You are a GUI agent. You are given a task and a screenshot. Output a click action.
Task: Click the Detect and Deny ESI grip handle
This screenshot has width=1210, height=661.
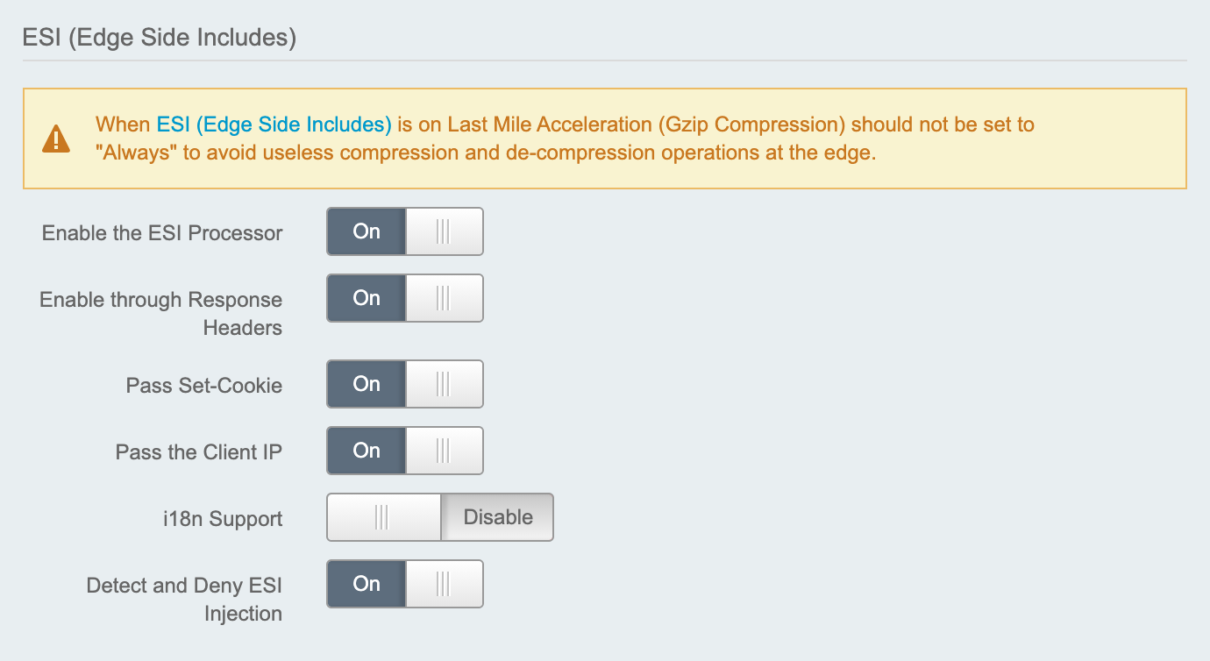click(x=444, y=584)
